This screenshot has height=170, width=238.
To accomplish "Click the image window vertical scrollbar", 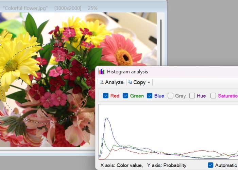I will 161,42.
